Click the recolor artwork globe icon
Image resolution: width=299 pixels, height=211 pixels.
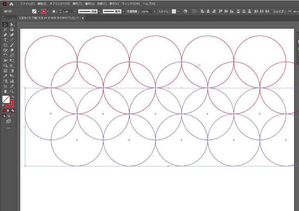tap(186, 11)
